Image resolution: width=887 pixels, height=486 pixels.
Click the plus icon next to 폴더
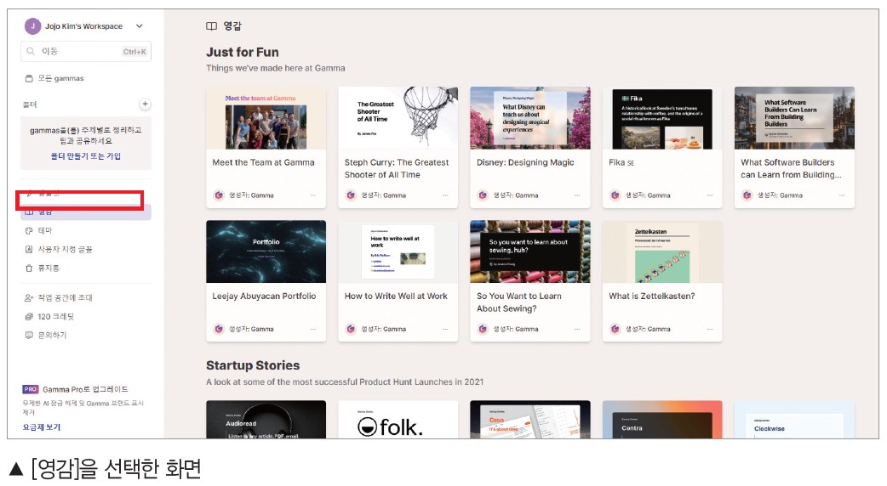(145, 104)
